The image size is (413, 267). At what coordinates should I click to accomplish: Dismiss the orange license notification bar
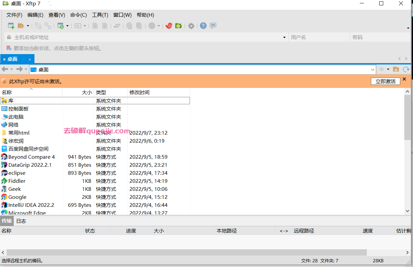coord(404,79)
